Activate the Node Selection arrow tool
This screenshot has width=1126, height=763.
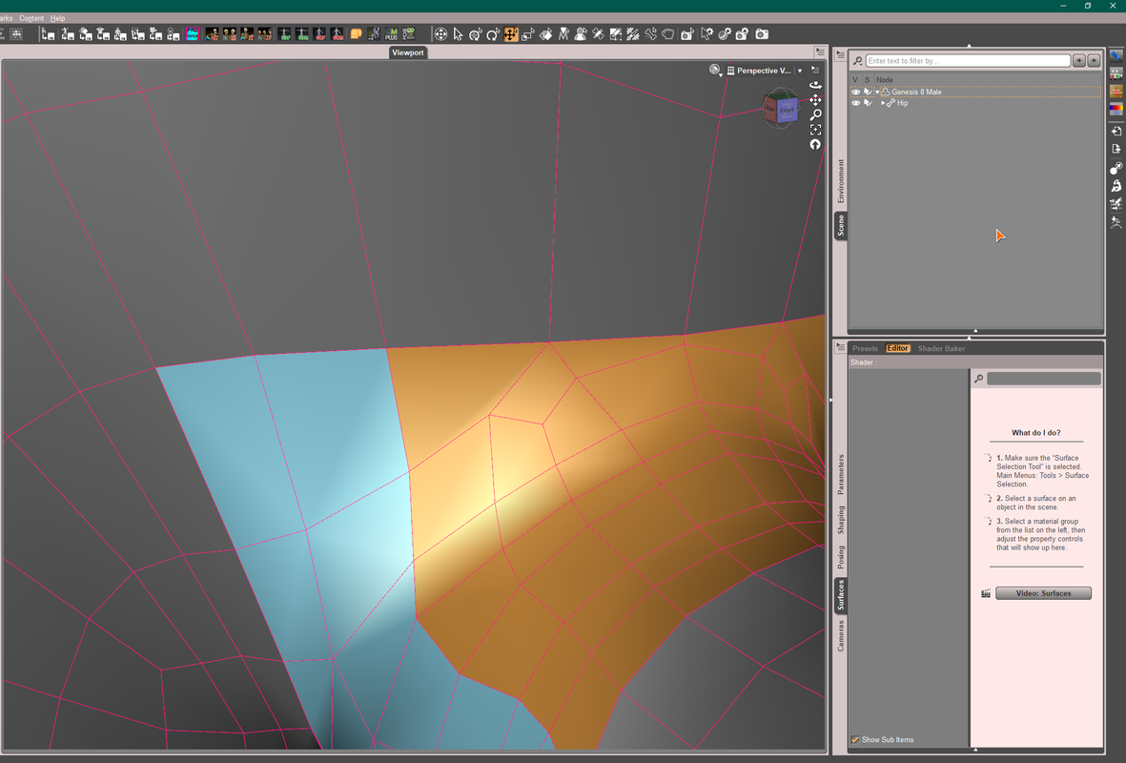coord(459,33)
